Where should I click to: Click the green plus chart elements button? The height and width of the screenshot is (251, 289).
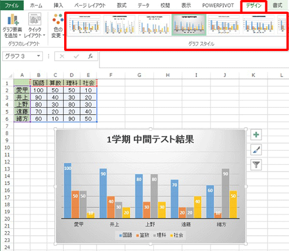tap(256, 134)
